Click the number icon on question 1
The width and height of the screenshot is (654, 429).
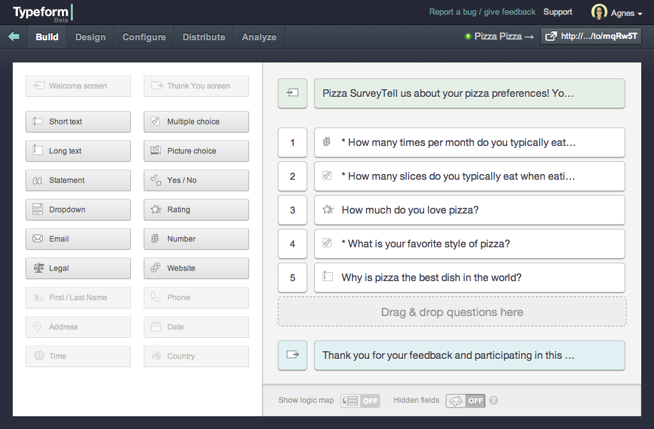point(327,142)
